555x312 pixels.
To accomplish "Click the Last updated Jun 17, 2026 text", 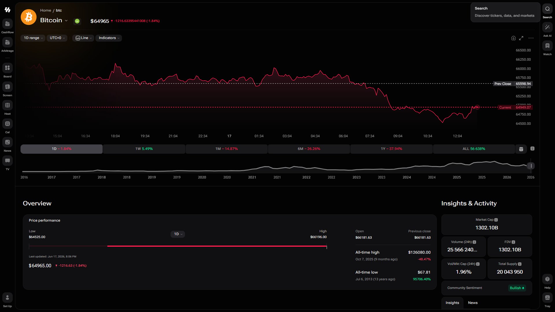I will (x=53, y=257).
